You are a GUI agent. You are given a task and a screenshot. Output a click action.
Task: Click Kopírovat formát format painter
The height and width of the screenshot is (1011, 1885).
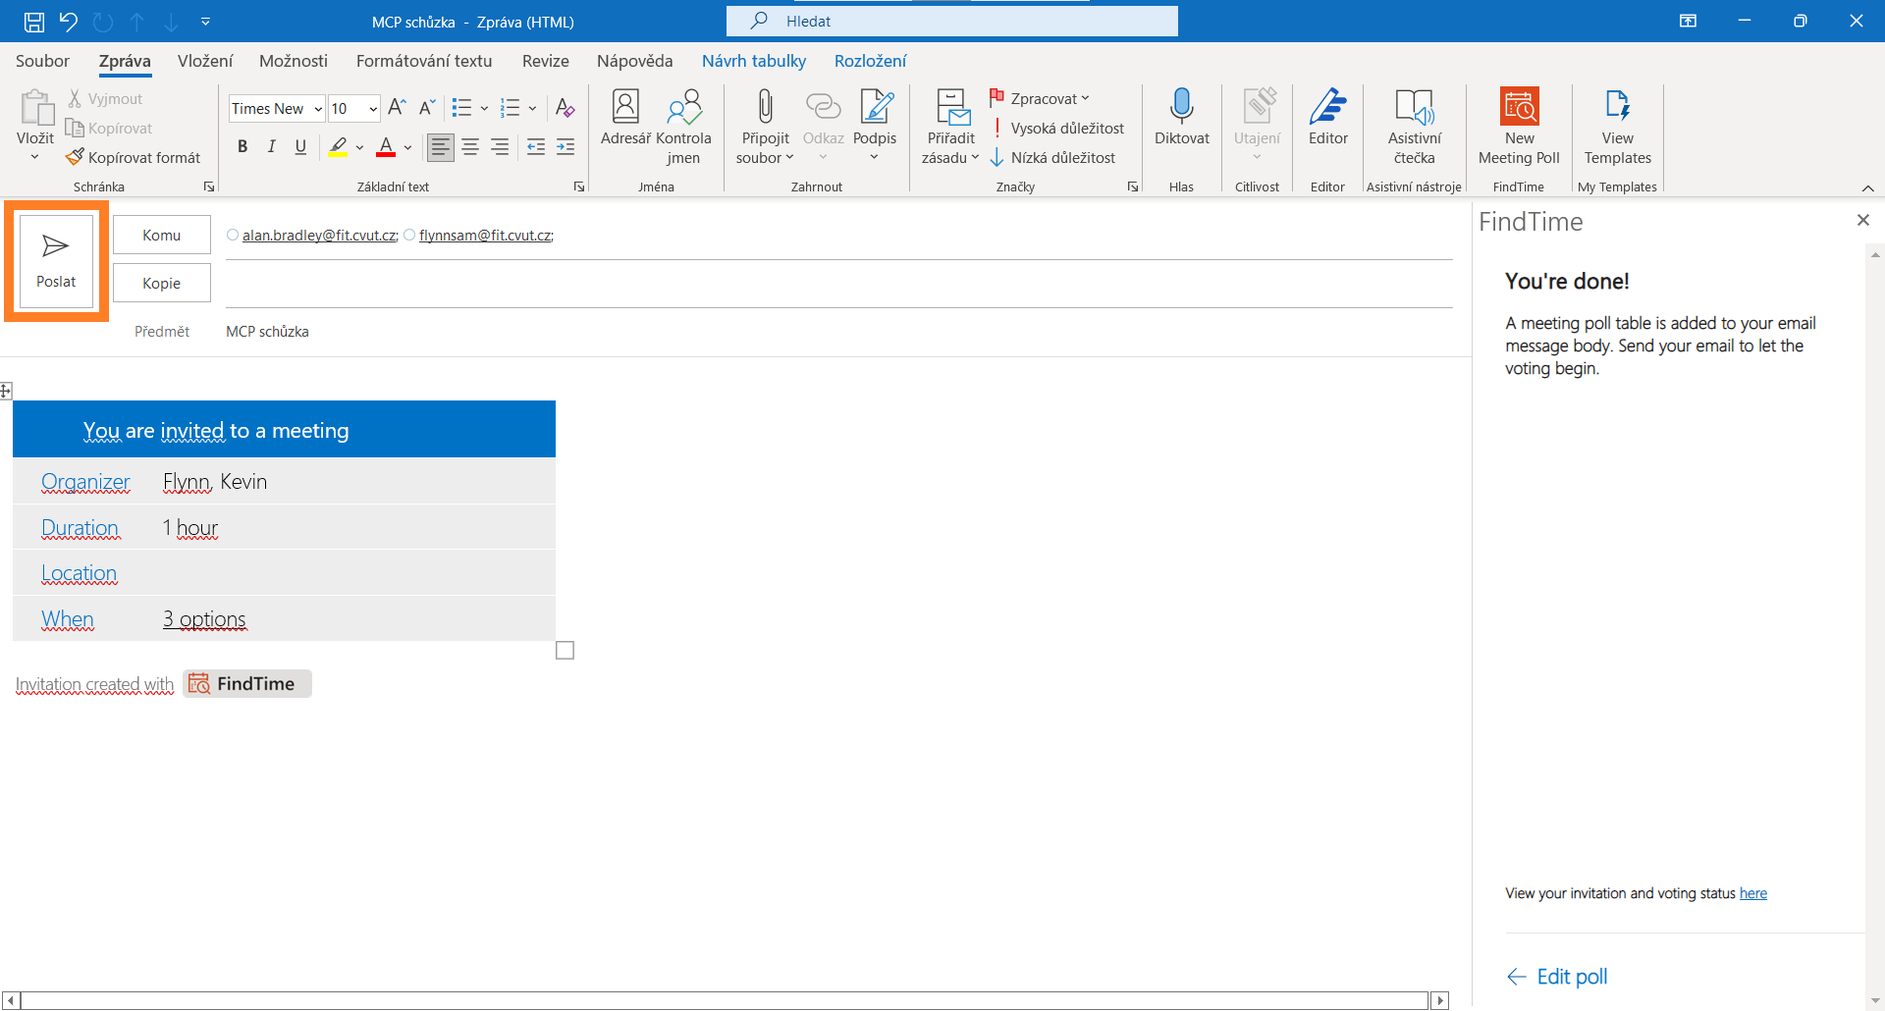[x=133, y=157]
